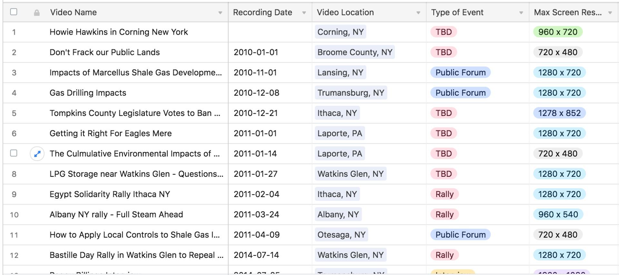
Task: Select the Recording Date column header
Action: tap(262, 13)
